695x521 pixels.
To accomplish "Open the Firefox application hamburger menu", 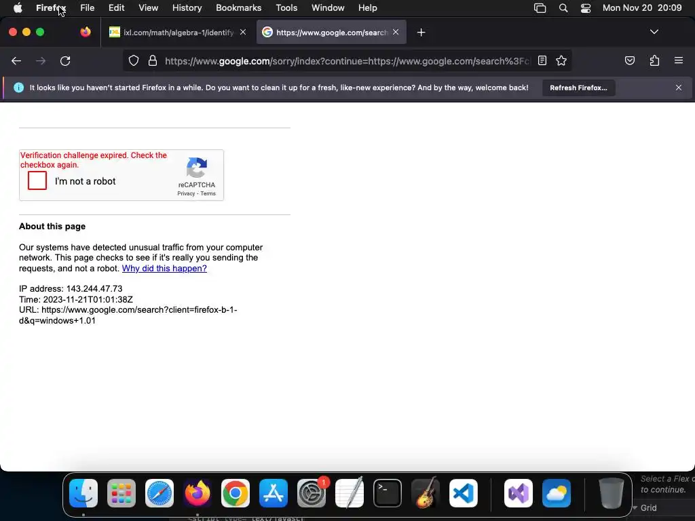I will pos(679,60).
